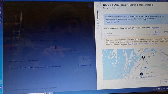This screenshot has height=94, width=168.
Task: Click the "Выбор пункта отгрузки" subtitle
Action: (112, 8)
